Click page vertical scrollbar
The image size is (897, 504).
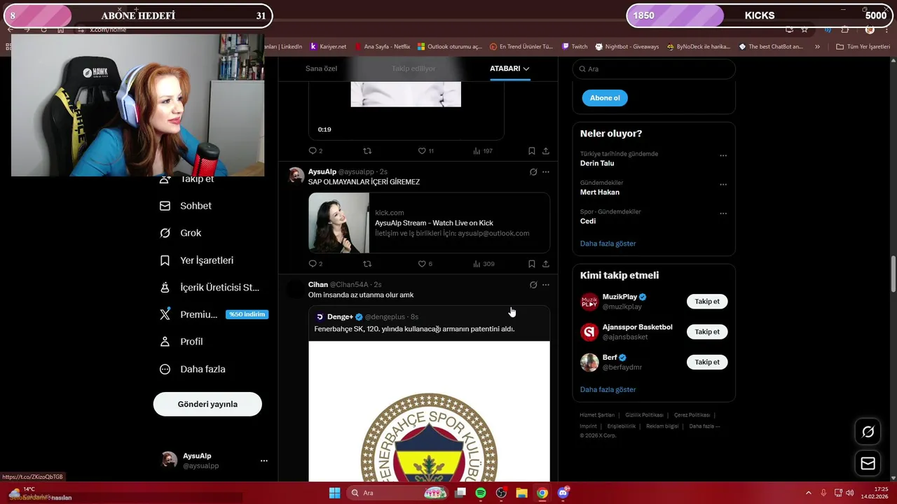[893, 274]
